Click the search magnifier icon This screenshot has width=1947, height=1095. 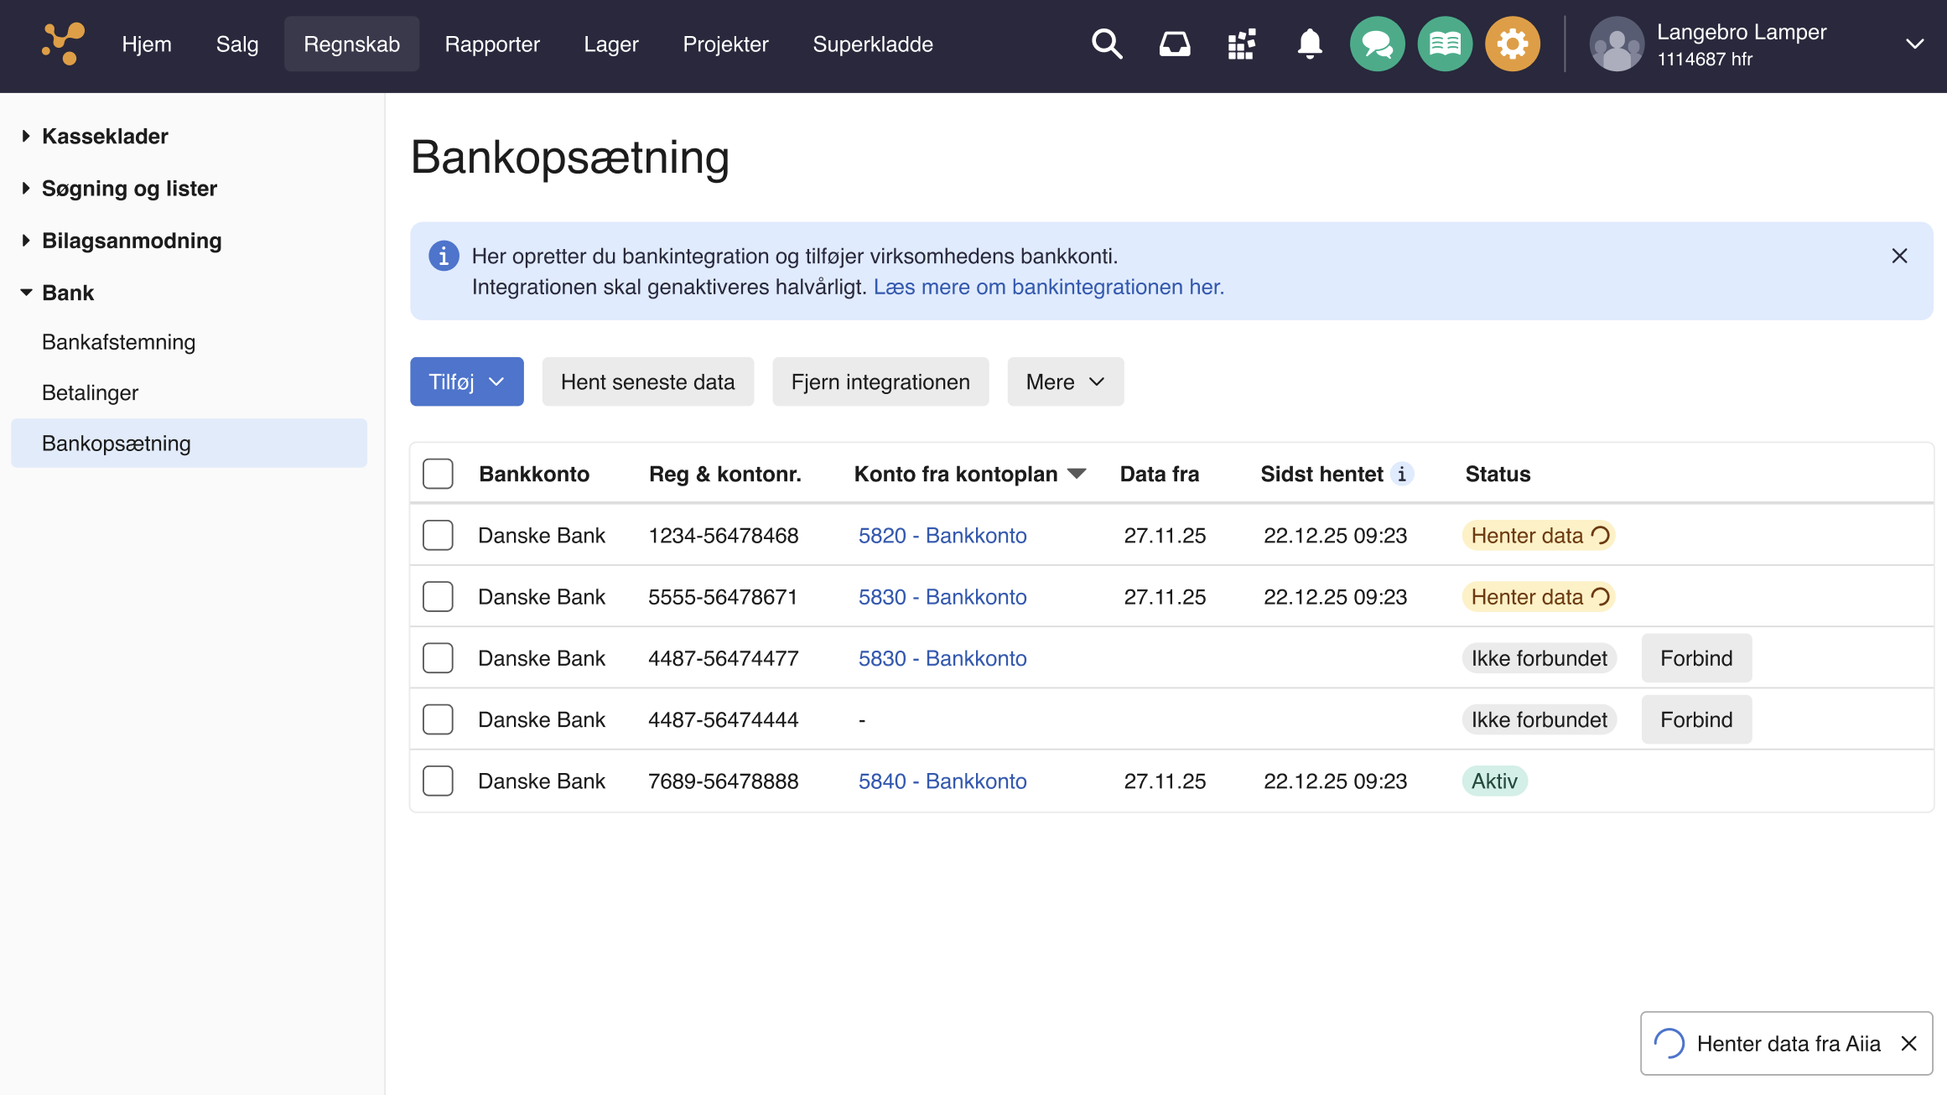(x=1107, y=44)
